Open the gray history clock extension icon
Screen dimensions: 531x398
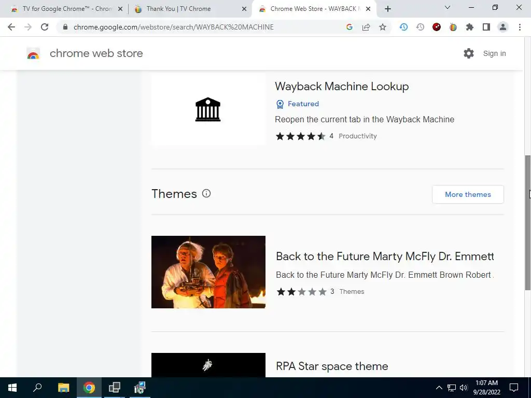(420, 27)
